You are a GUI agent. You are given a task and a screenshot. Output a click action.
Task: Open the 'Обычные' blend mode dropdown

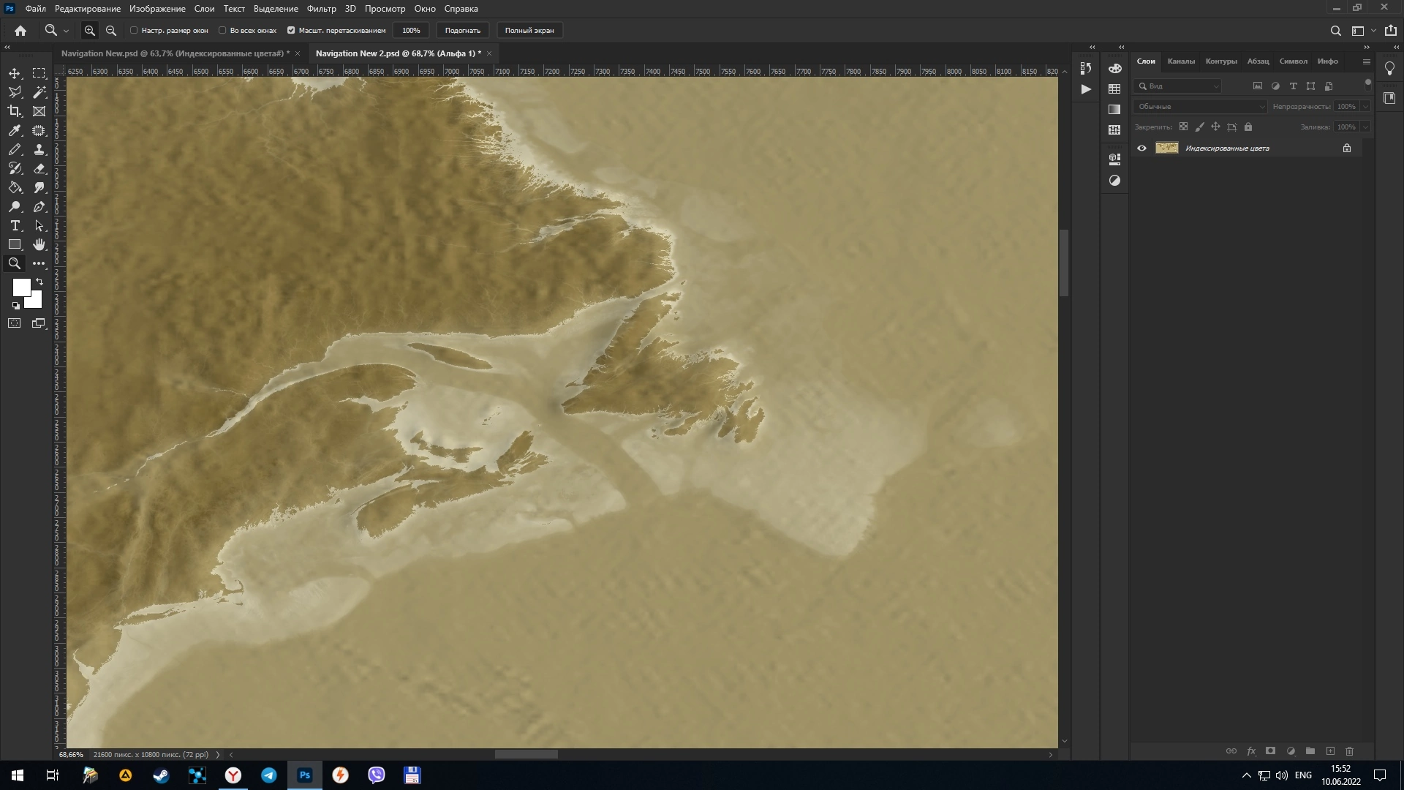[1199, 107]
